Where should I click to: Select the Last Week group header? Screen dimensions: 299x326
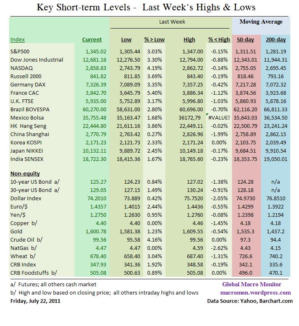[172, 22]
